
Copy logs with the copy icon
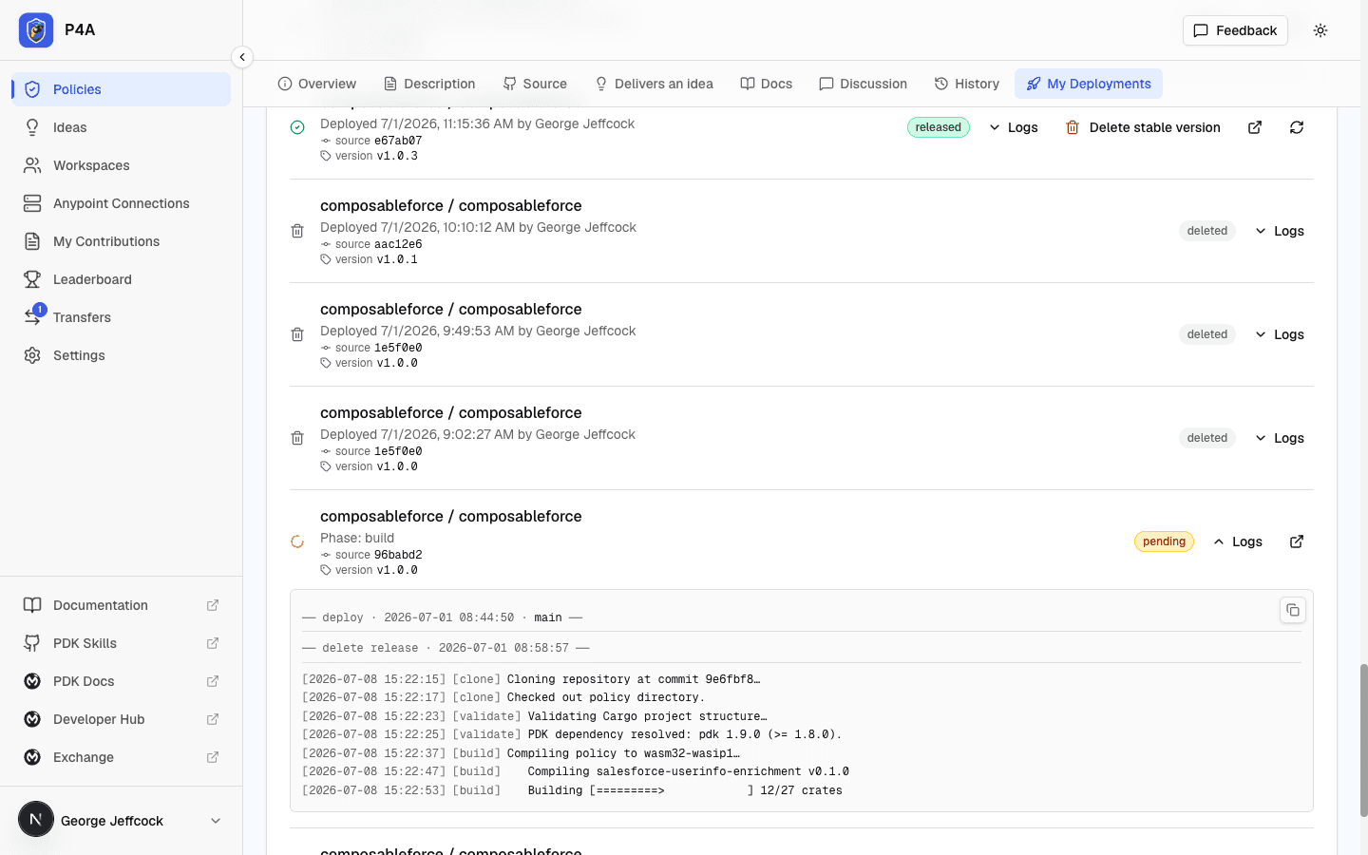click(x=1293, y=610)
